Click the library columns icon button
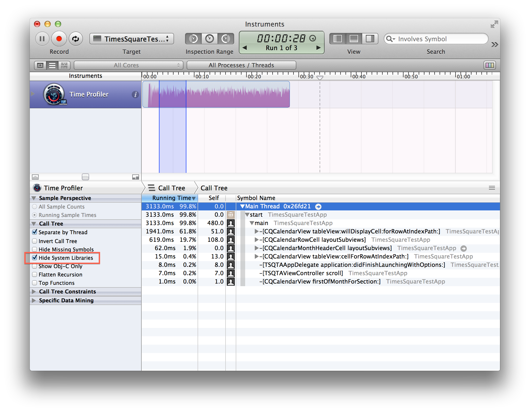530x412 pixels. point(489,65)
